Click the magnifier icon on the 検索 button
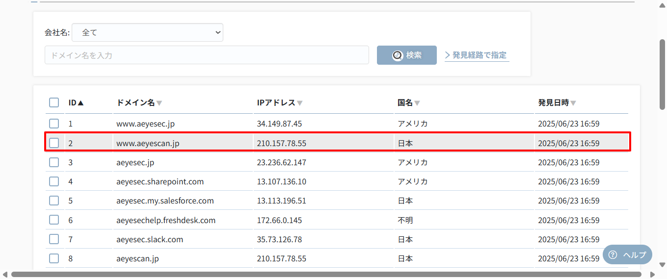This screenshot has height=279, width=667. pos(398,55)
